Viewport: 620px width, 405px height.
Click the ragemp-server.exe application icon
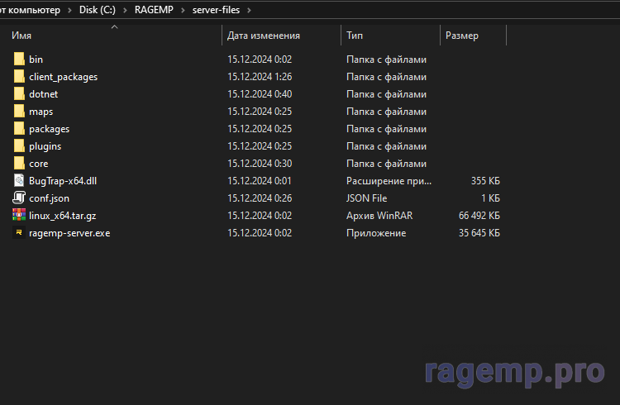(x=19, y=232)
